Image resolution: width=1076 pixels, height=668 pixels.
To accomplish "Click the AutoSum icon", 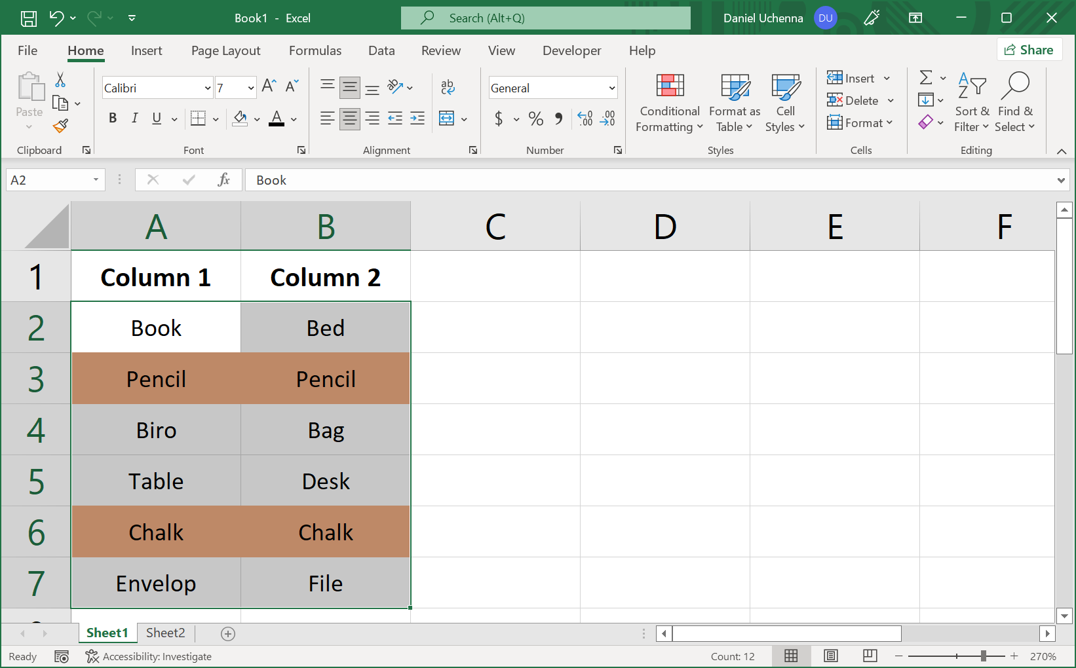I will tap(926, 78).
